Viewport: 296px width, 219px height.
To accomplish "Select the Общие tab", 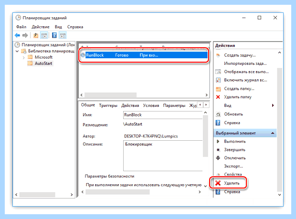I will (88, 105).
